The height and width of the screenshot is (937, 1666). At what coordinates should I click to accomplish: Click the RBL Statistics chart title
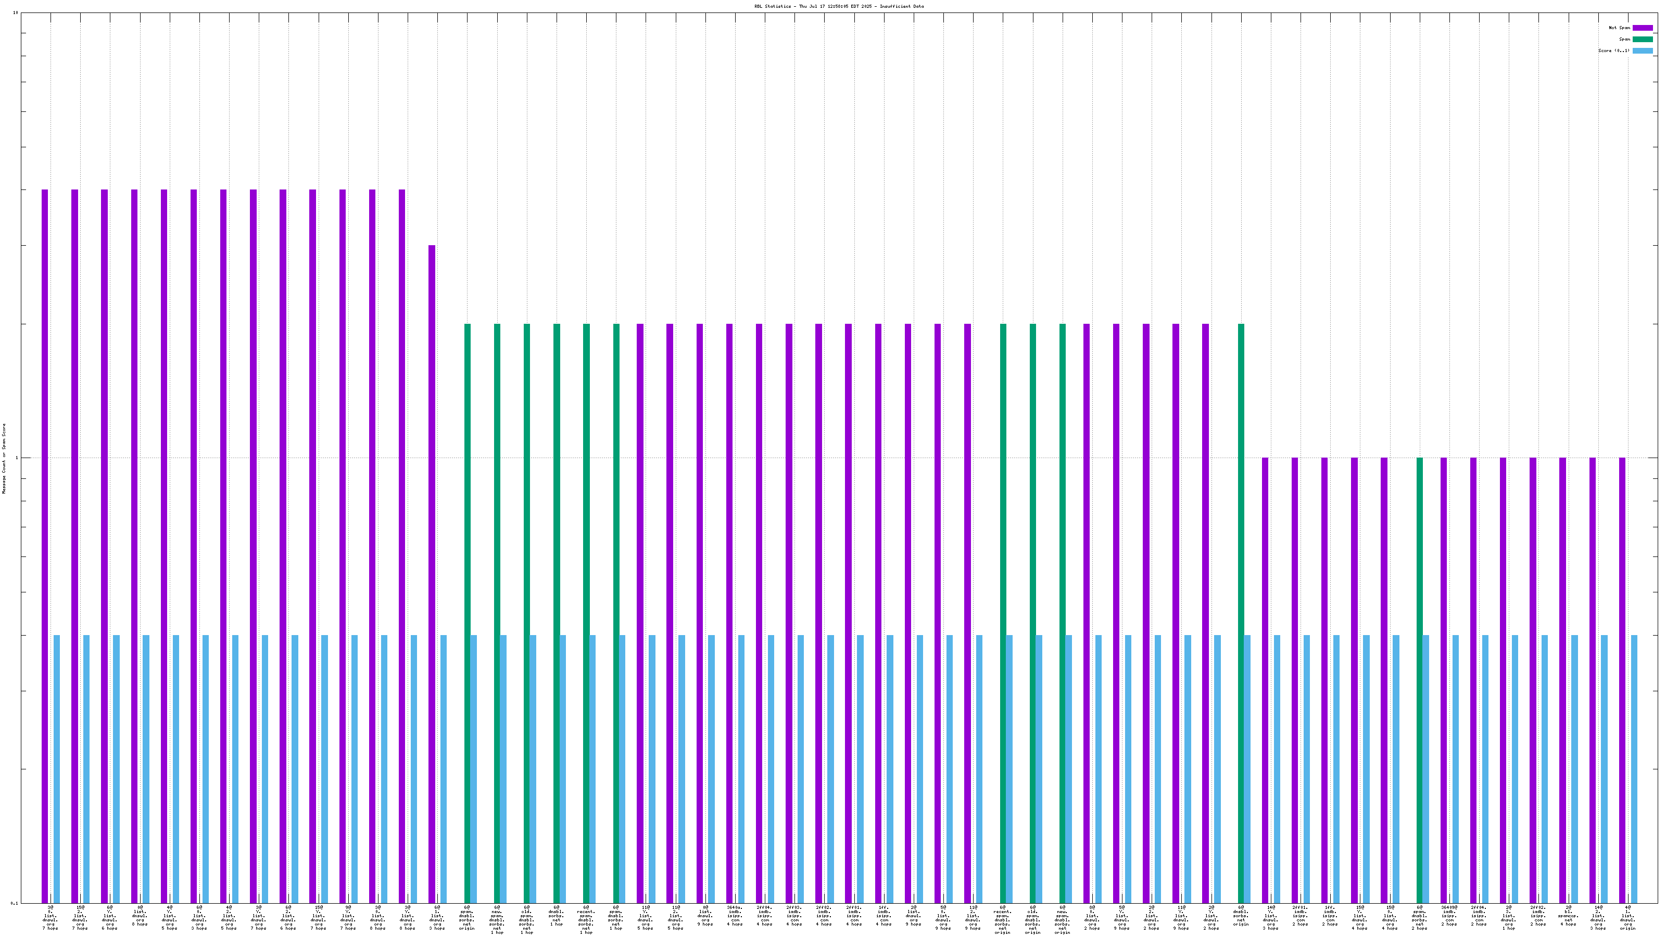point(838,6)
